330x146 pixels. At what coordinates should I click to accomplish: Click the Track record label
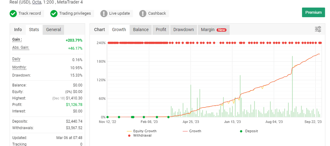(30, 13)
